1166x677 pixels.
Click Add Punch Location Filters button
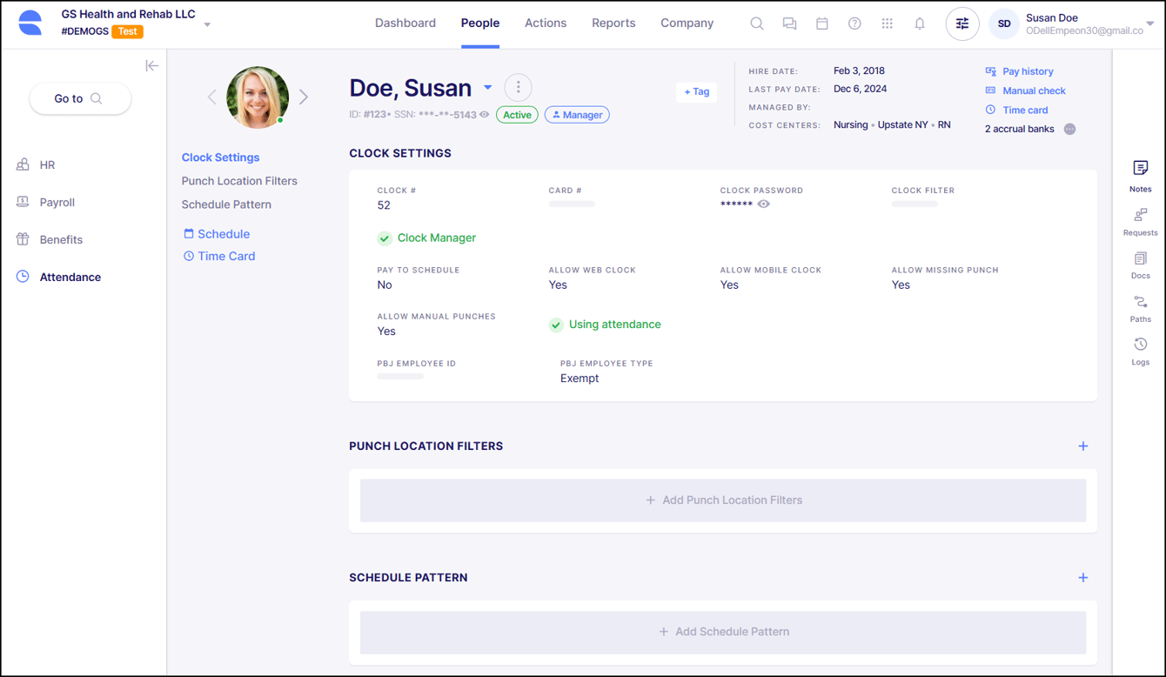pyautogui.click(x=723, y=500)
